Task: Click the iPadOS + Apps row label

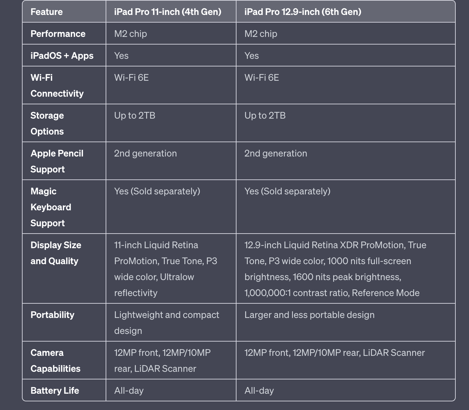Action: click(62, 55)
